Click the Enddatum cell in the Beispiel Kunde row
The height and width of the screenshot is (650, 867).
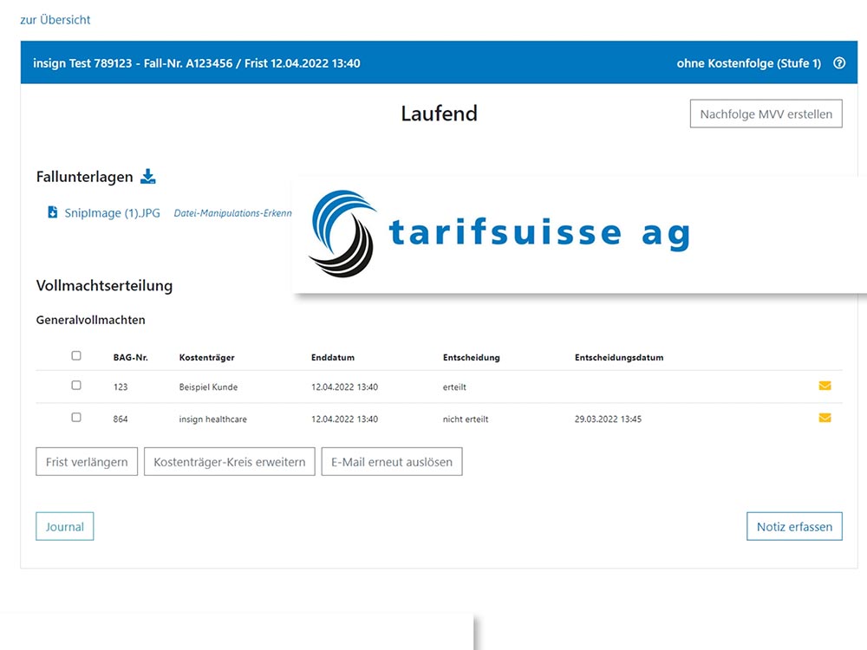(x=344, y=387)
